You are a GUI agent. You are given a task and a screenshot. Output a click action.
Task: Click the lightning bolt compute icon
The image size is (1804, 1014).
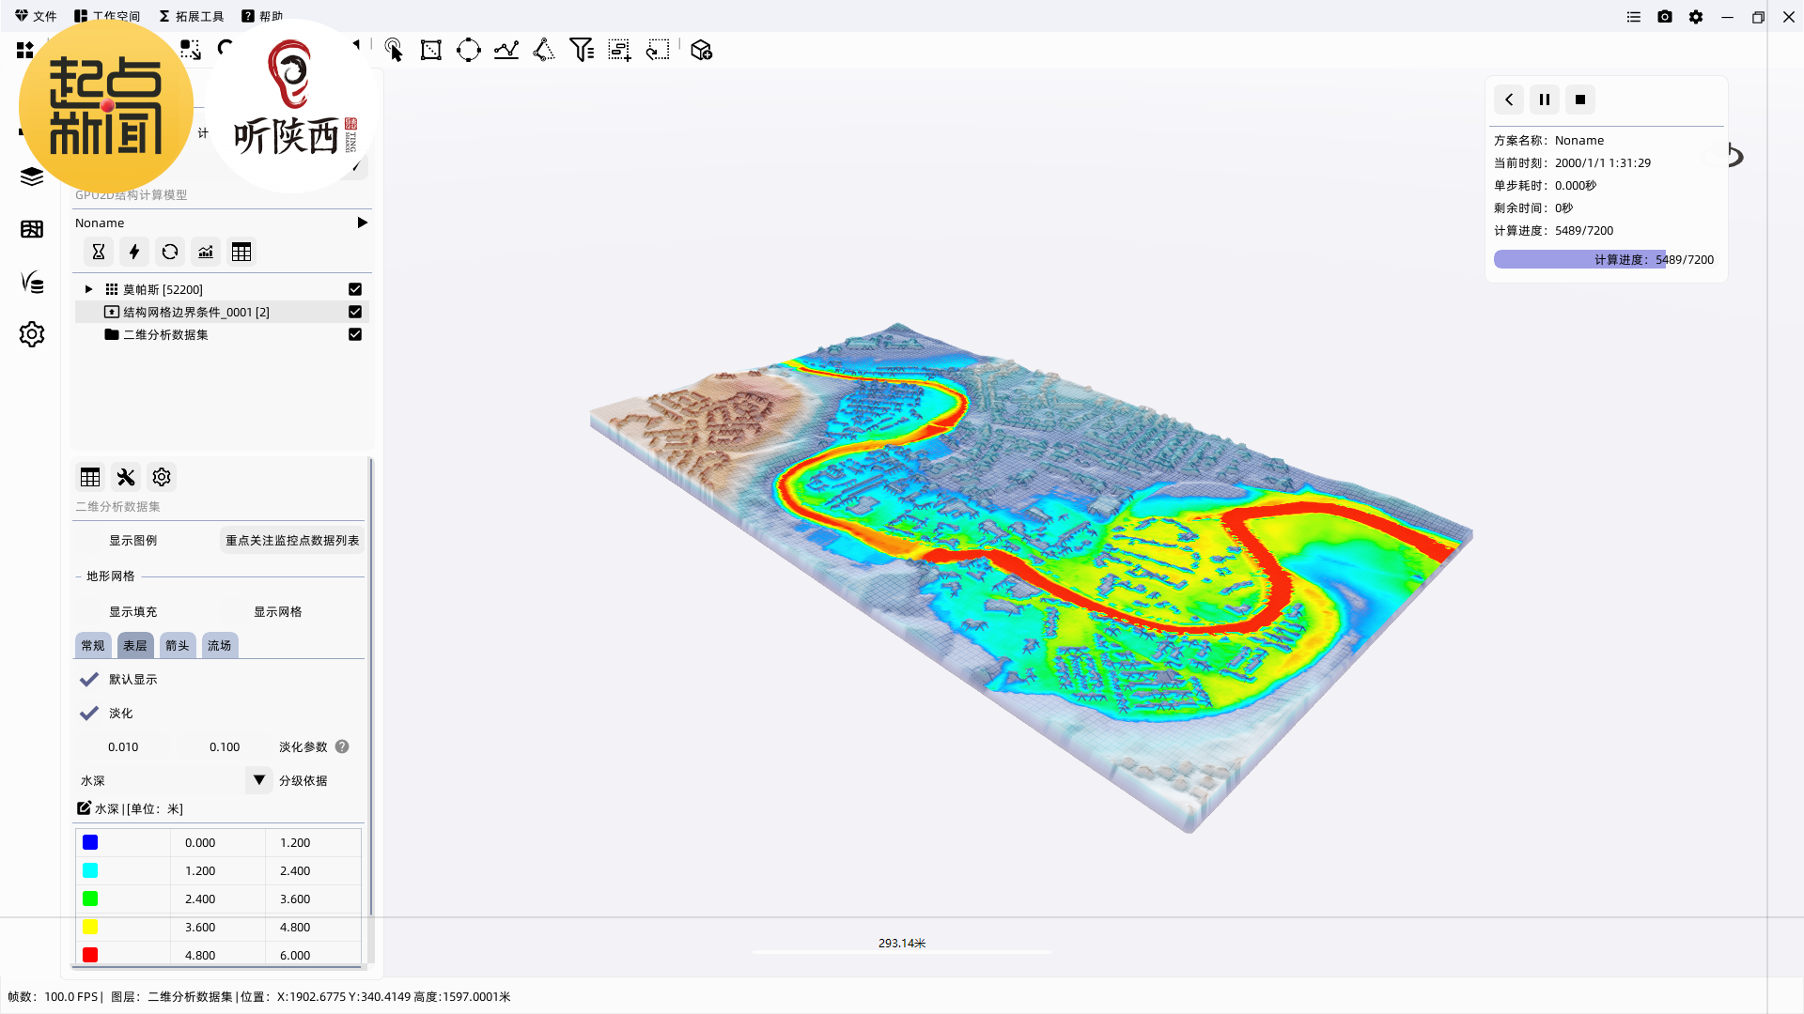click(x=134, y=252)
